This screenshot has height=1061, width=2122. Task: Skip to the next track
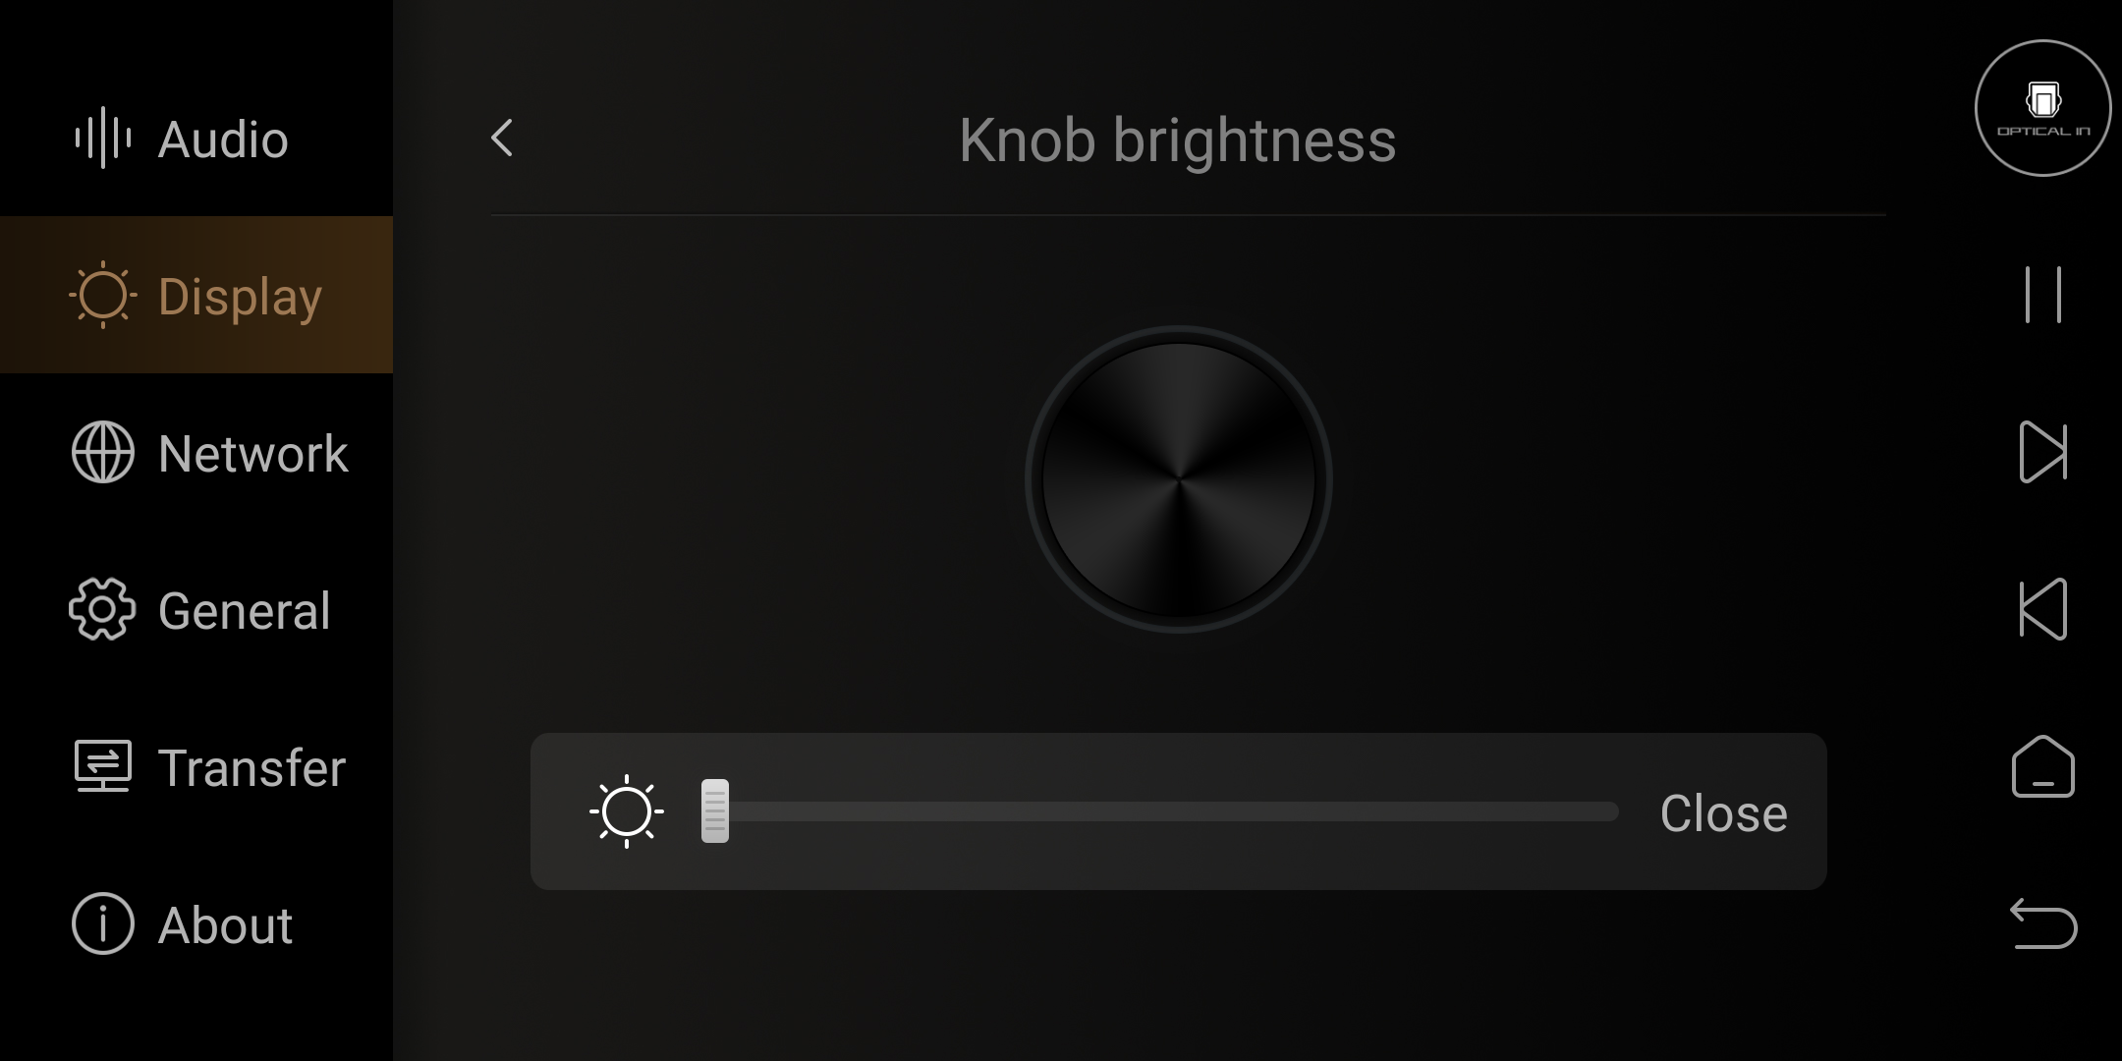(2043, 452)
